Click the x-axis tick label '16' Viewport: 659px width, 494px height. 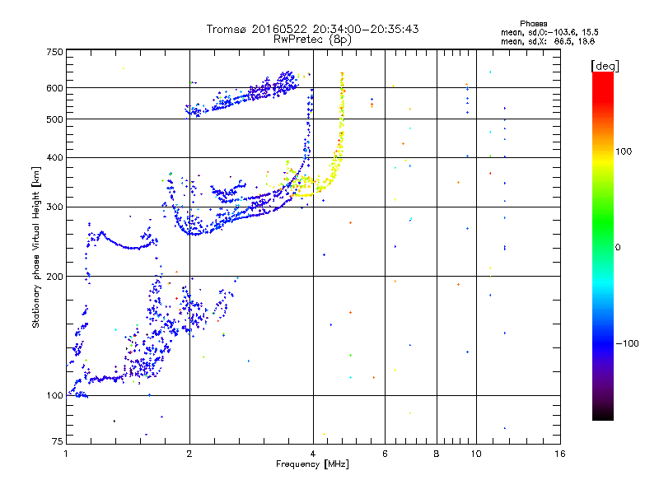click(560, 454)
